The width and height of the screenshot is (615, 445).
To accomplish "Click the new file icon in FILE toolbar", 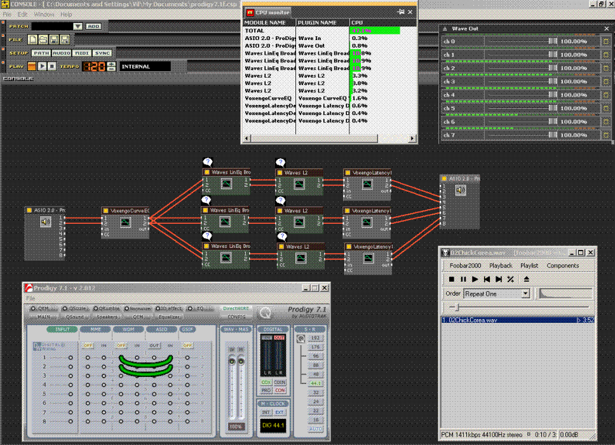I will [32, 39].
